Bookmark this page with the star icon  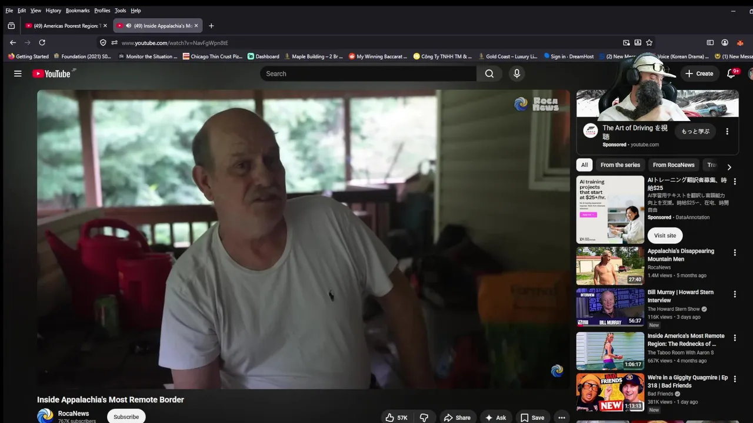tap(649, 42)
